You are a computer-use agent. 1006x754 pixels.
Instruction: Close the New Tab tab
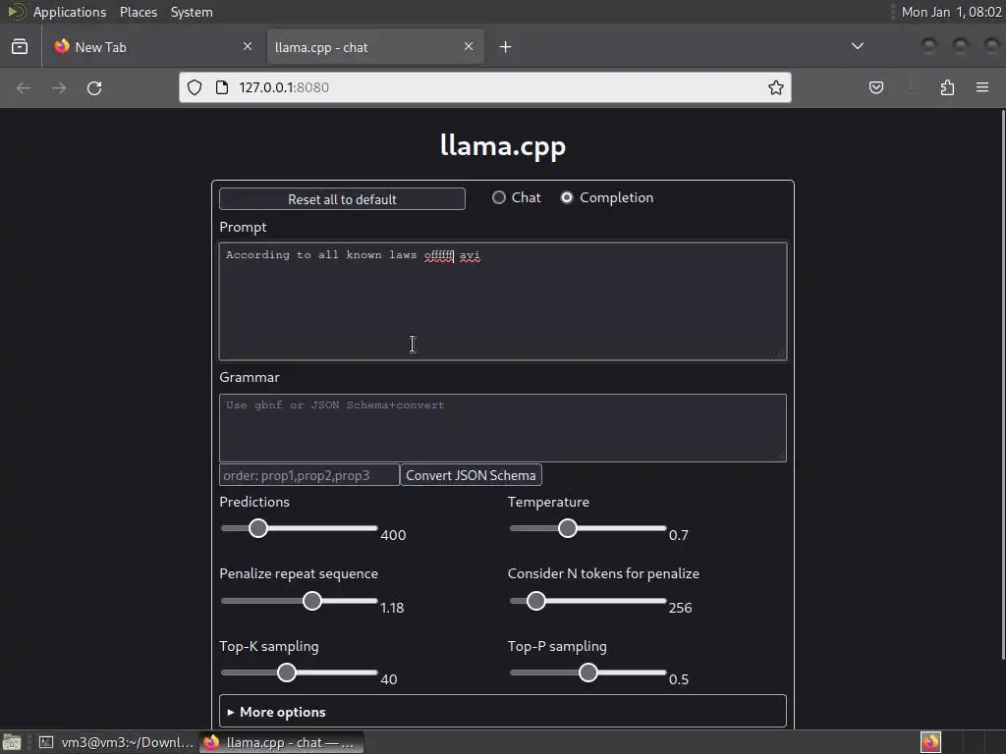248,46
